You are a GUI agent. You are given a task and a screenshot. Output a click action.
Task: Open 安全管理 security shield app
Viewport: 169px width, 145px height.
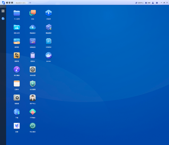click(x=33, y=83)
